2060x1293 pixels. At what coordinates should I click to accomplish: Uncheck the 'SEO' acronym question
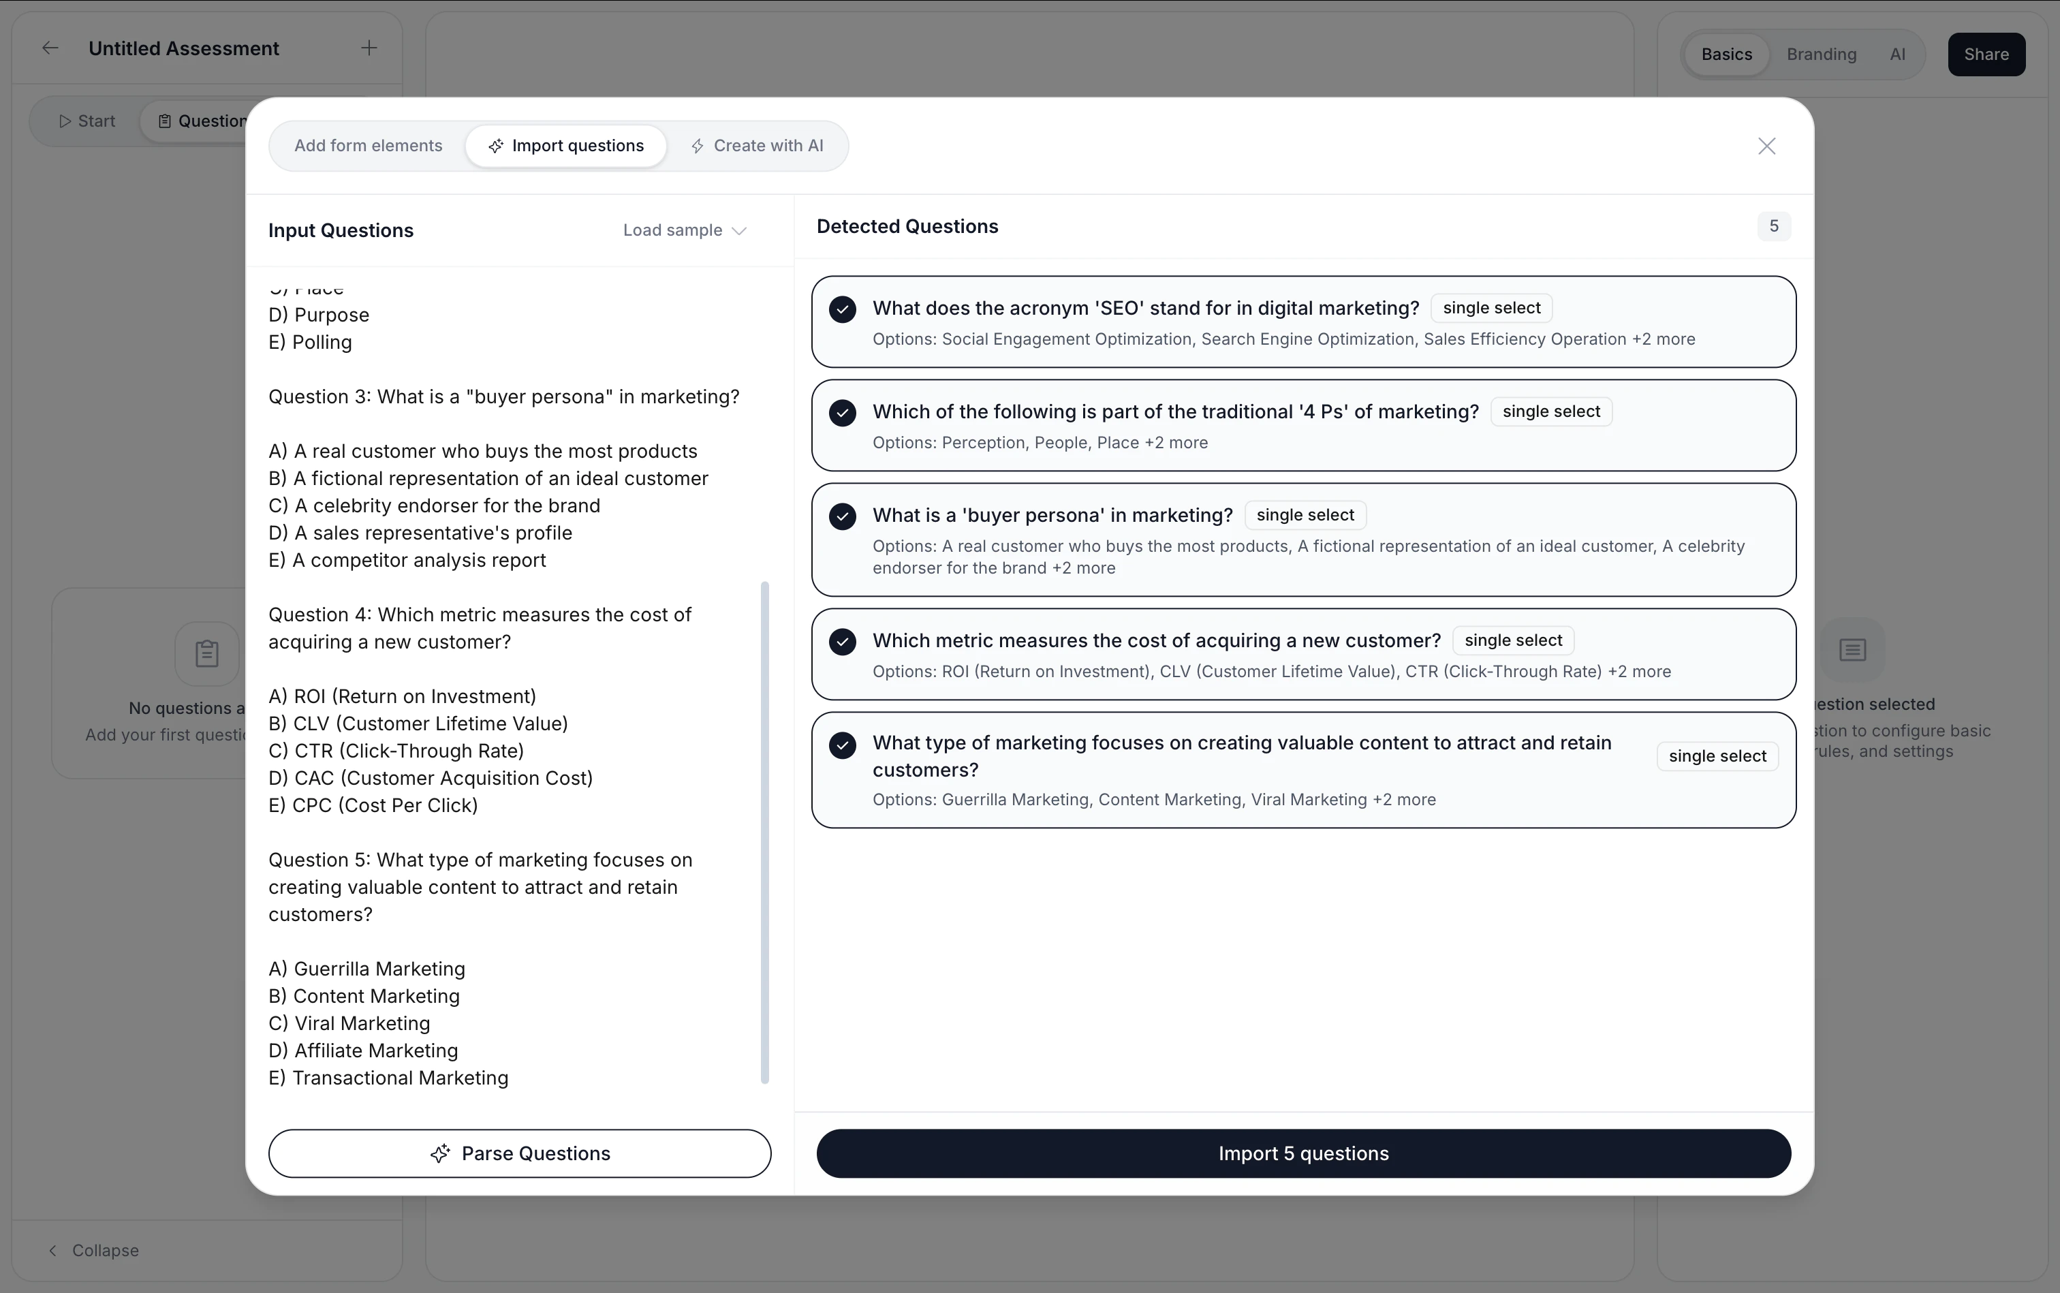pos(842,309)
